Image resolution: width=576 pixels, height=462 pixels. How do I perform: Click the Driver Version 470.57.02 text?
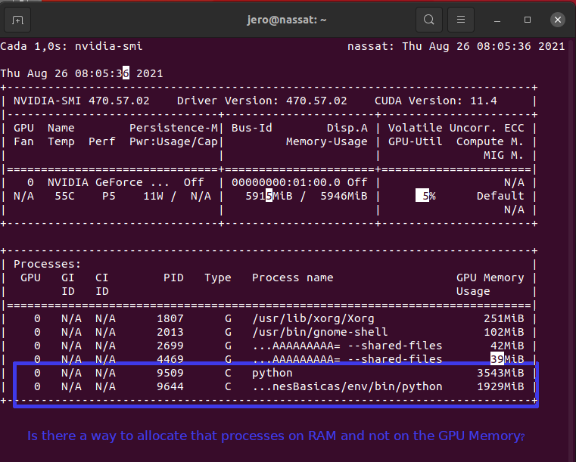click(262, 101)
